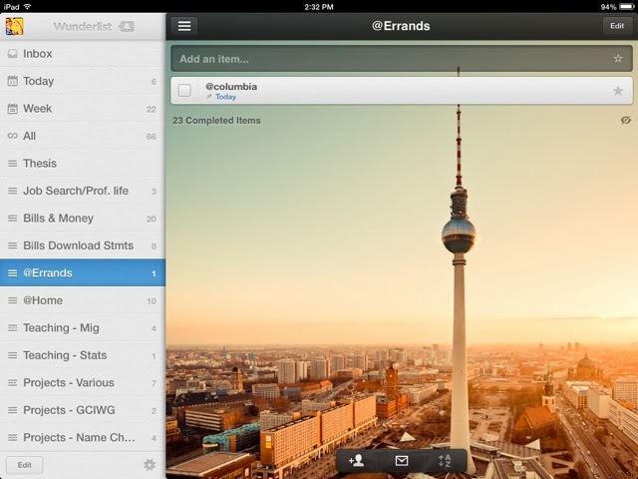Select the Thesis list
Image resolution: width=638 pixels, height=479 pixels.
83,164
